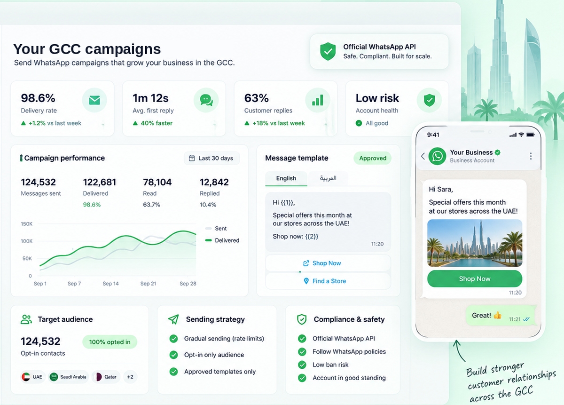The width and height of the screenshot is (564, 405).
Task: Click the Opt-in contacts label
Action: pos(43,353)
